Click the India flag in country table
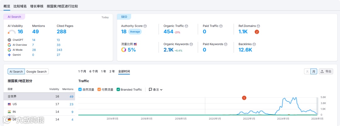Screen dimensions: 340x126 tap(9, 112)
